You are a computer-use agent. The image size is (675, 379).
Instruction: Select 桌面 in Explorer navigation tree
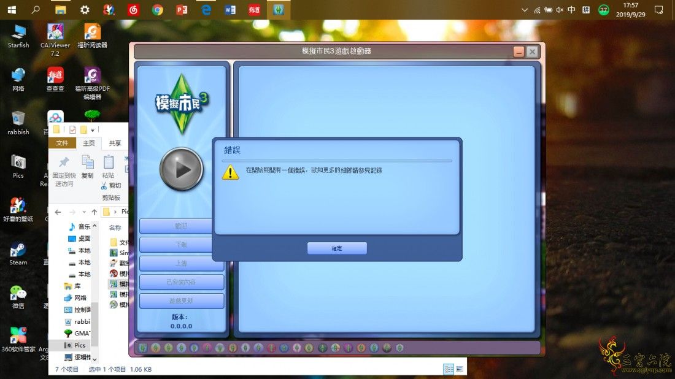(79, 239)
